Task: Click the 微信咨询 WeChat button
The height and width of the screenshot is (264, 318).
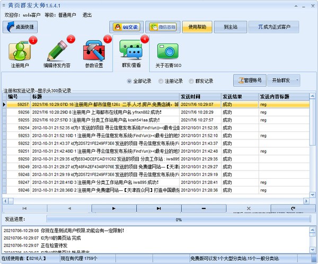Action: click(162, 27)
